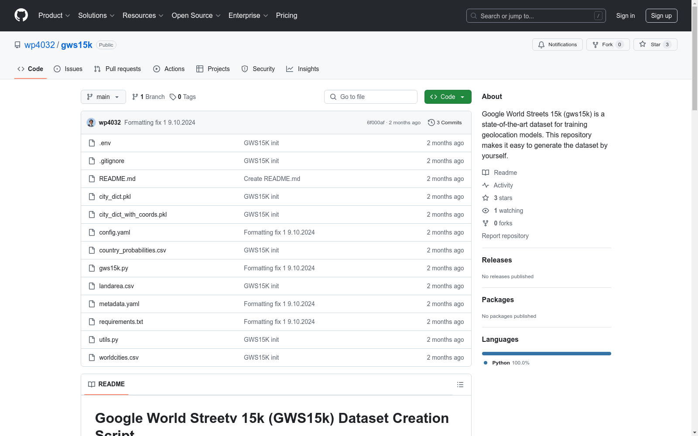Image resolution: width=698 pixels, height=436 pixels.
Task: Click file icon for config.yaml
Action: pos(92,232)
